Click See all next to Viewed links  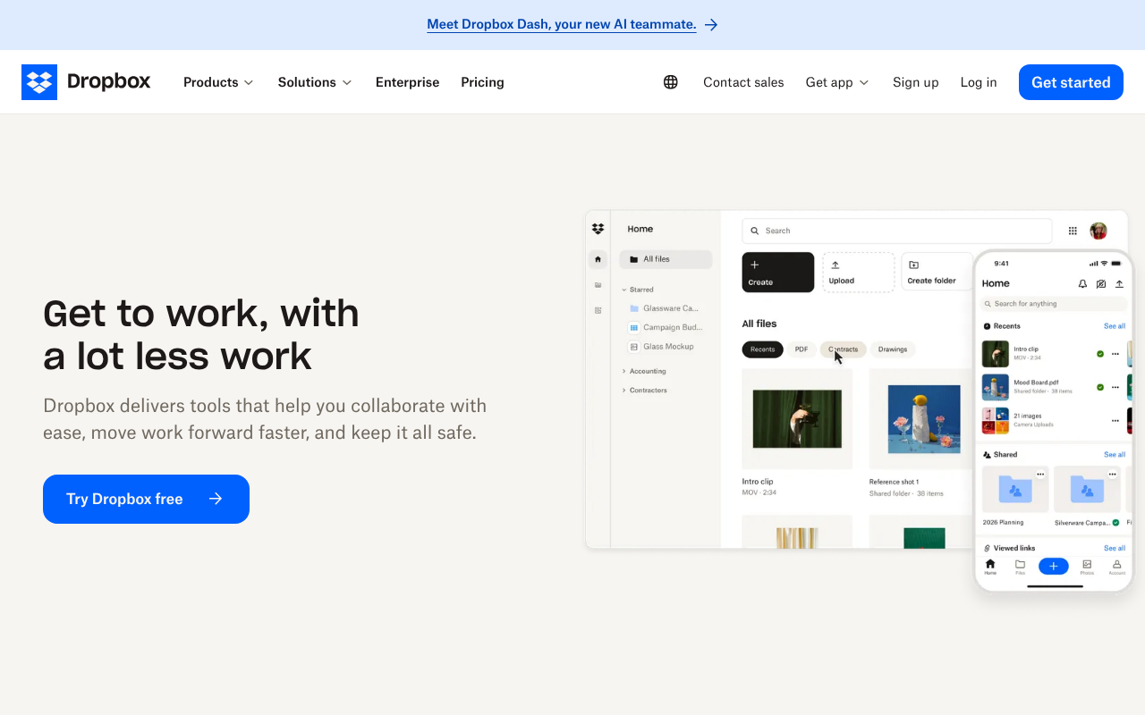click(1115, 548)
